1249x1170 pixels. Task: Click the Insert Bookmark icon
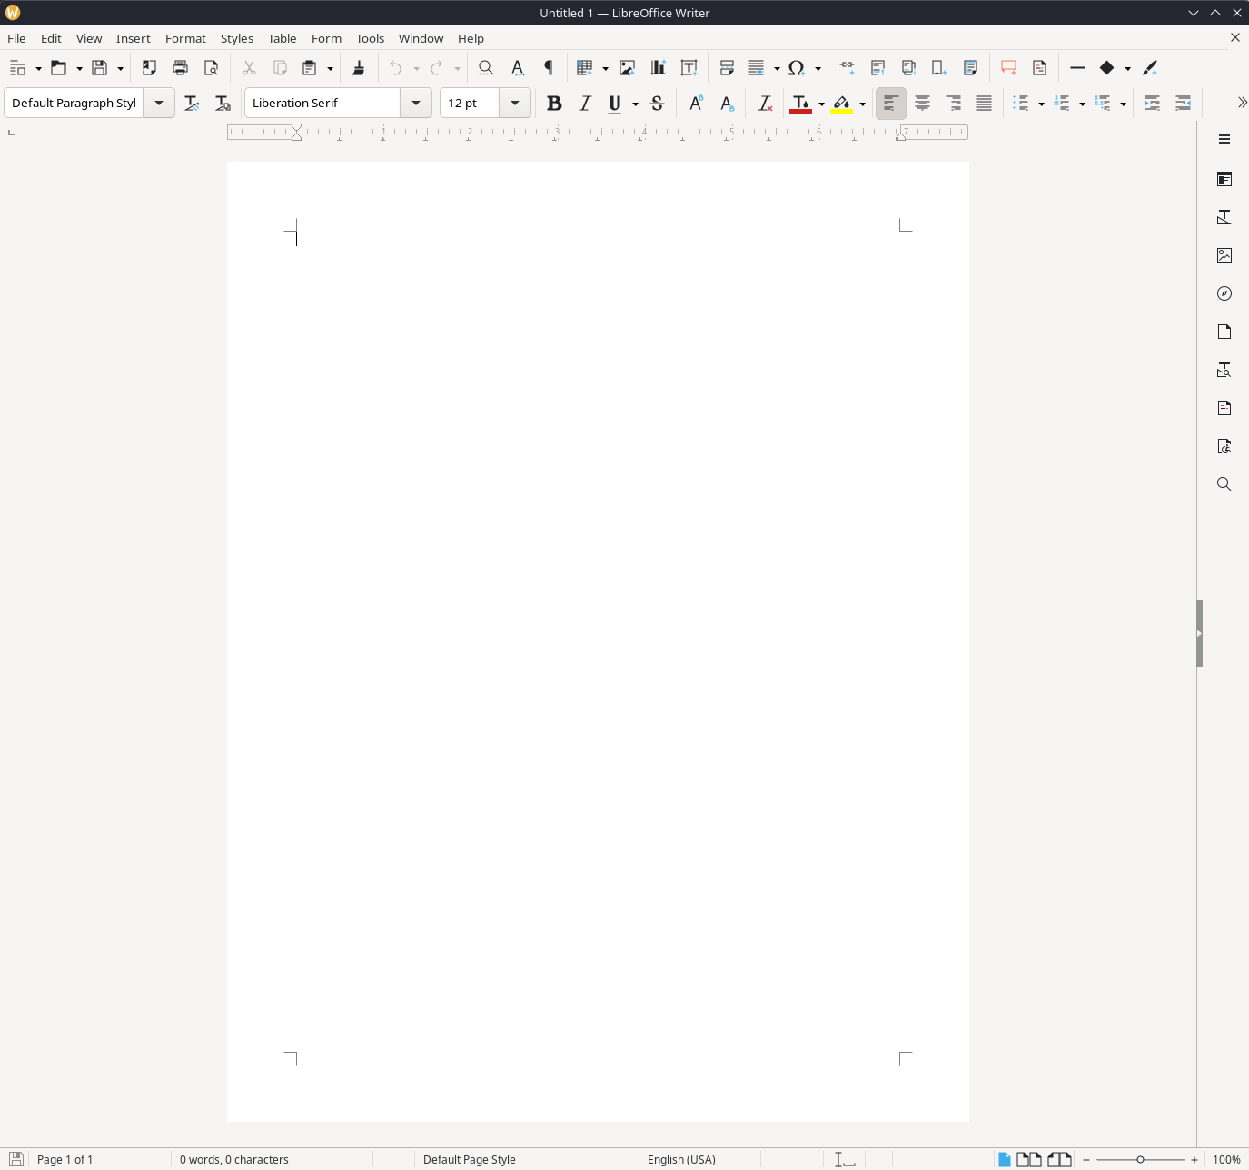tap(939, 68)
